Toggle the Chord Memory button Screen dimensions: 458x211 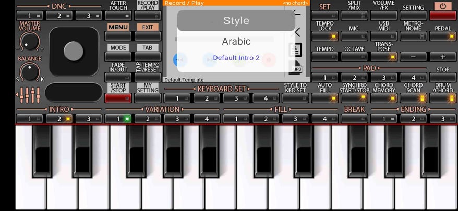click(x=384, y=98)
